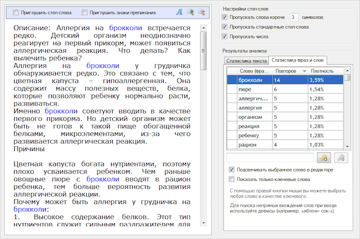
Task: Click the zoom in magnifier icon
Action: [190, 12]
